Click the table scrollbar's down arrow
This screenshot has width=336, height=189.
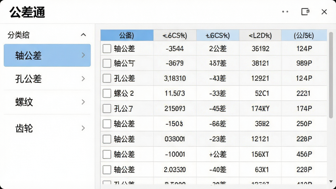[331, 181]
